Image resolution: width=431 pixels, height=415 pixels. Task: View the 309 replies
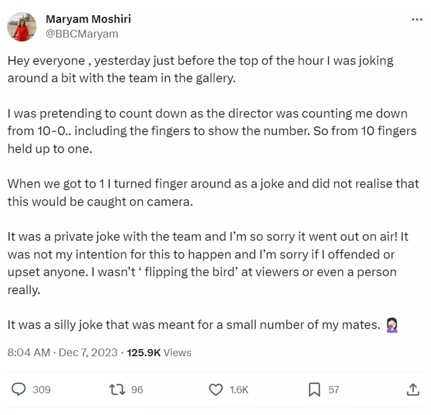(x=43, y=390)
